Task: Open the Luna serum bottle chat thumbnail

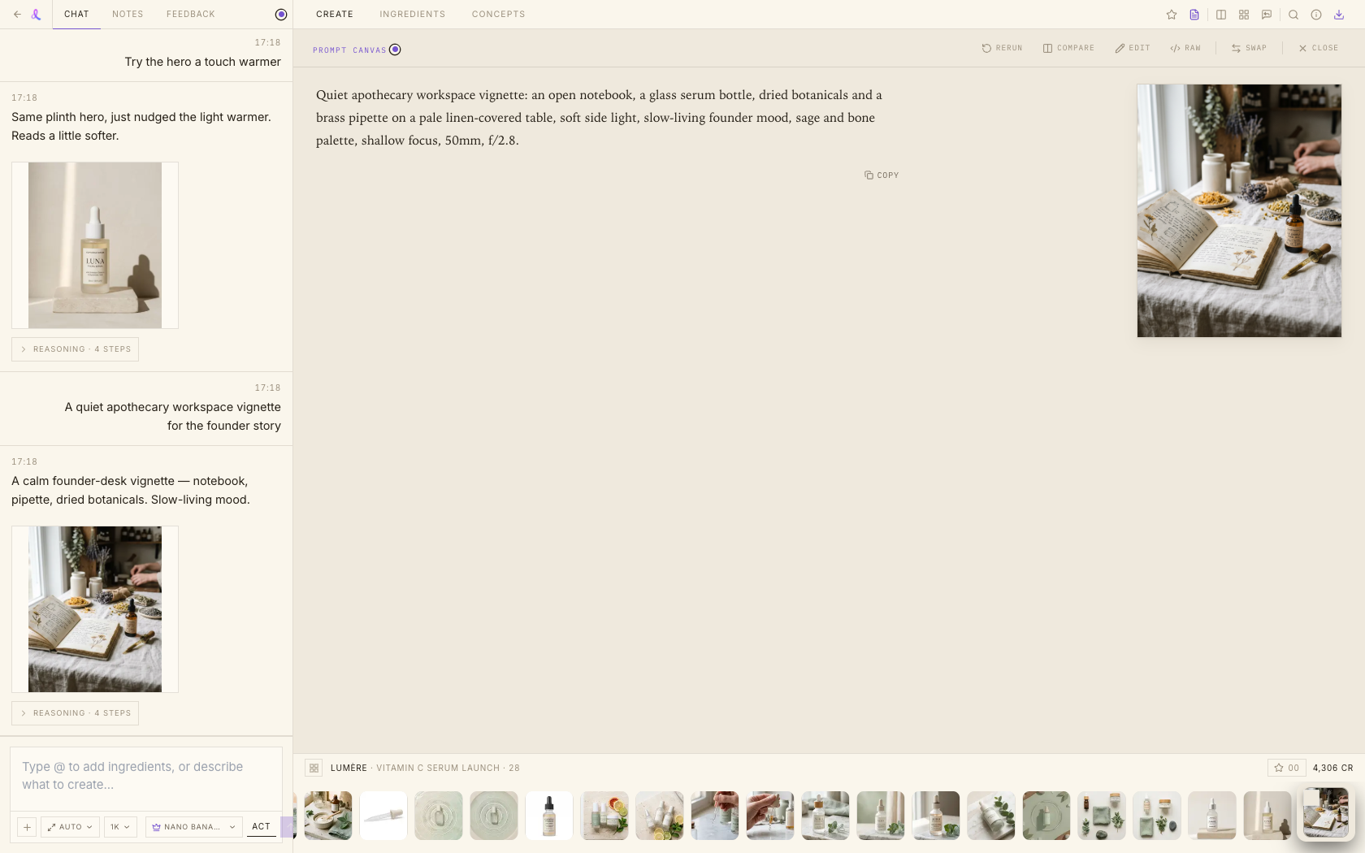Action: pos(95,245)
